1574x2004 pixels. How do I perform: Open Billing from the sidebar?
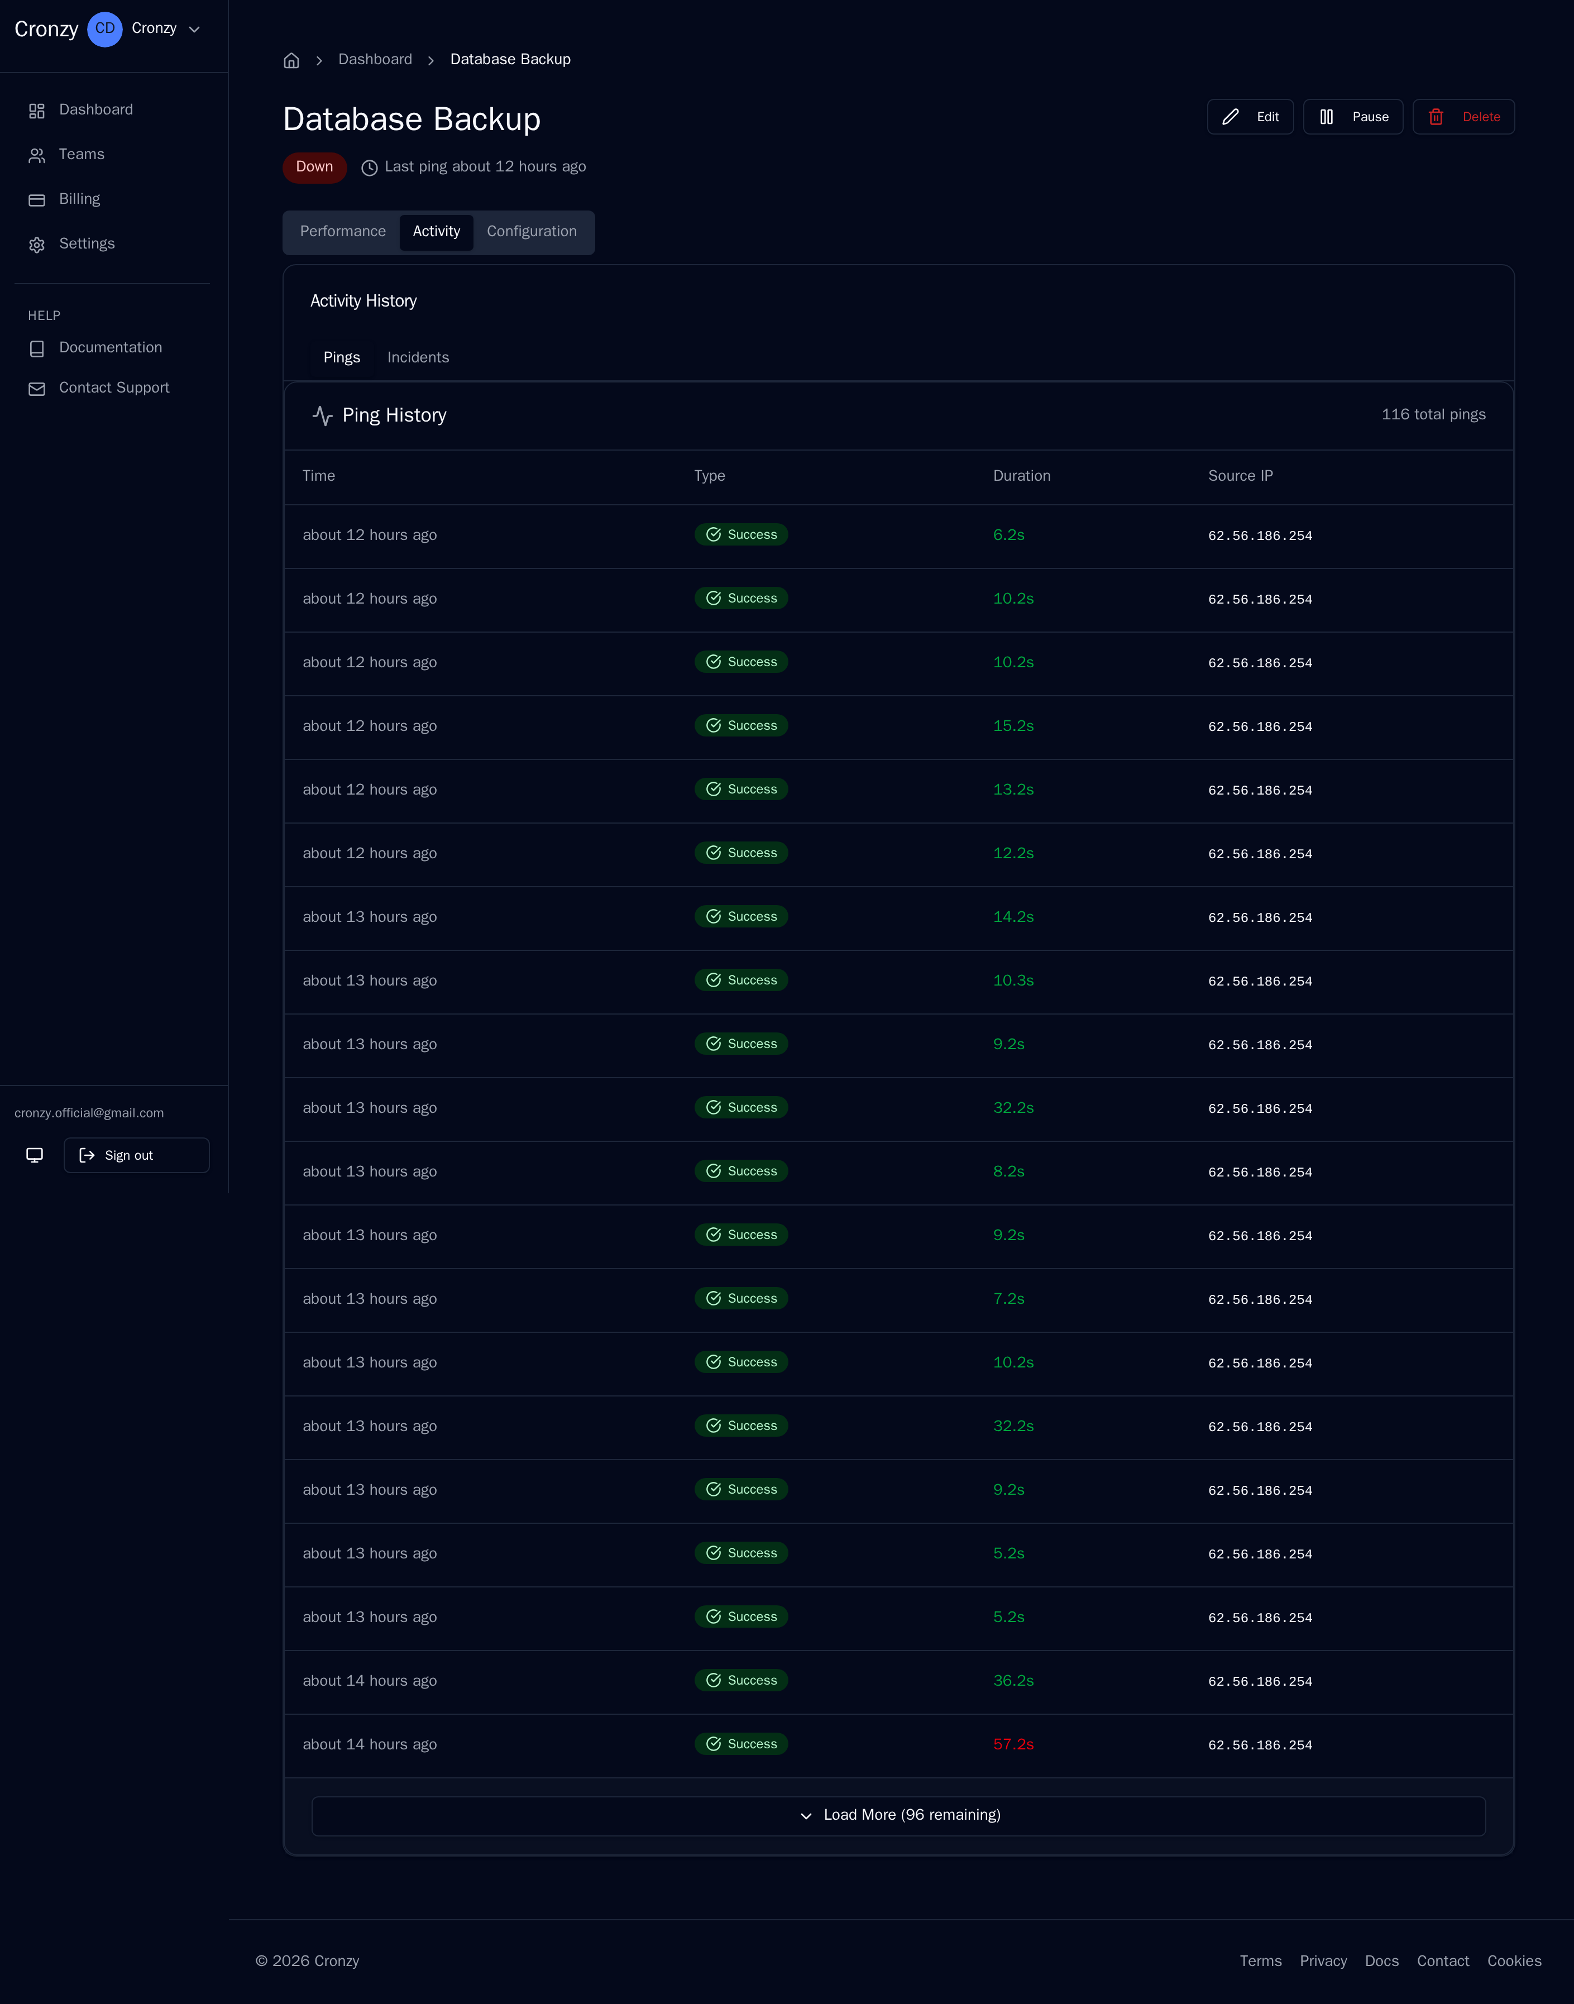pos(79,199)
